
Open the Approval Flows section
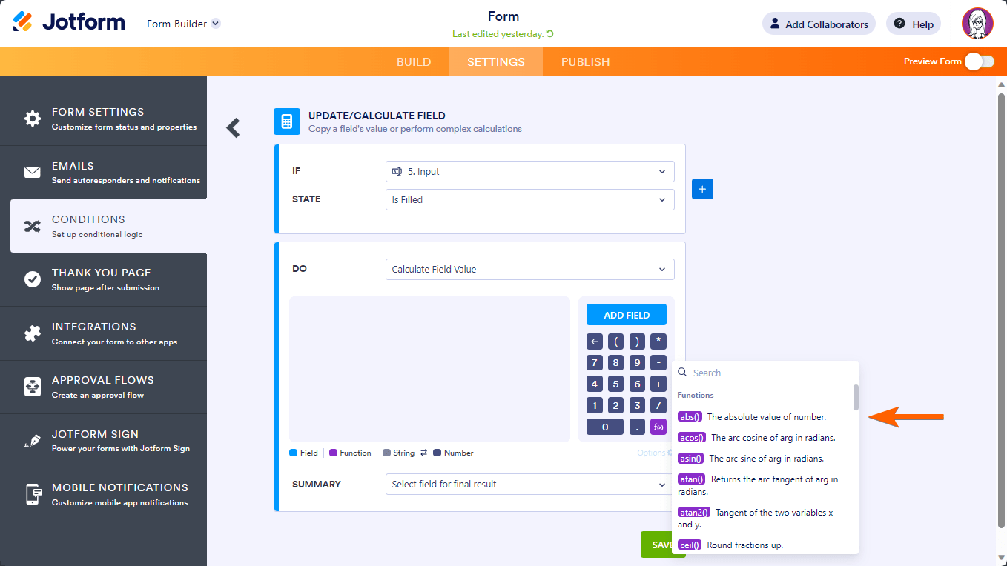(103, 387)
